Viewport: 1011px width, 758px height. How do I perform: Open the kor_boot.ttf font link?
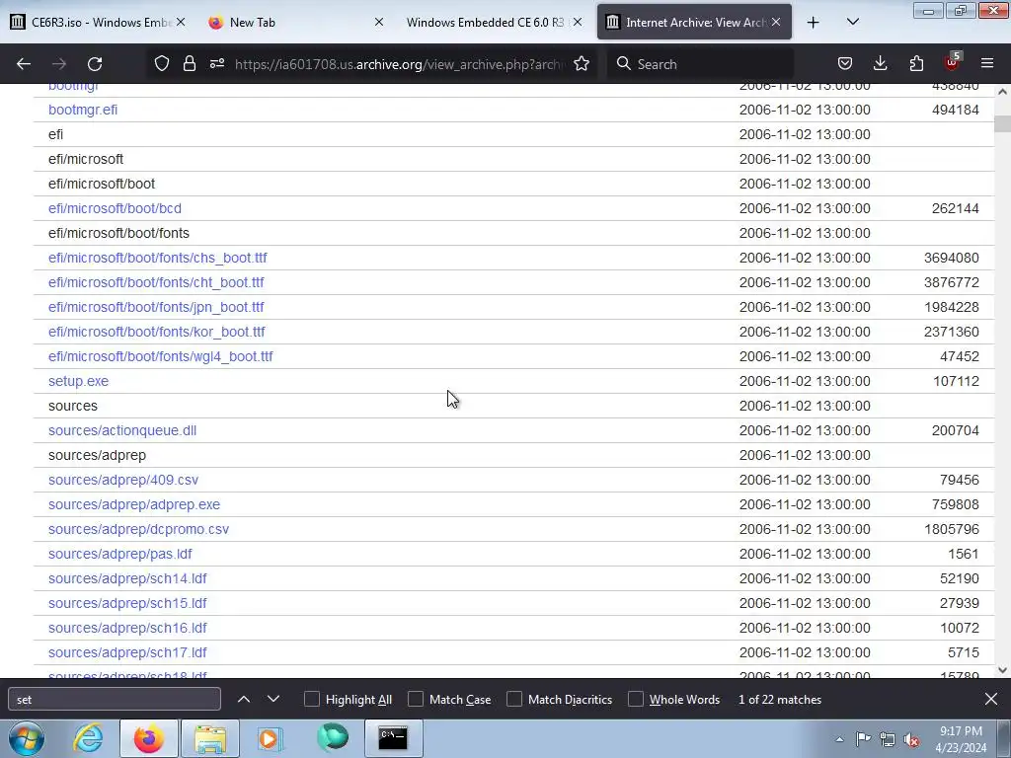(157, 332)
